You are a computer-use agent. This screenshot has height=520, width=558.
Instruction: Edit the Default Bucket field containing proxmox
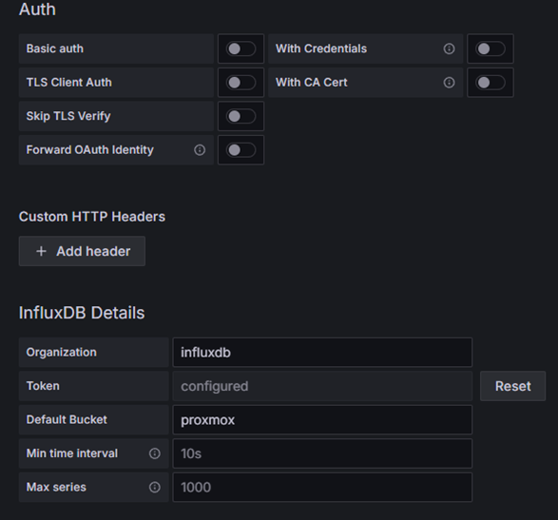click(322, 420)
